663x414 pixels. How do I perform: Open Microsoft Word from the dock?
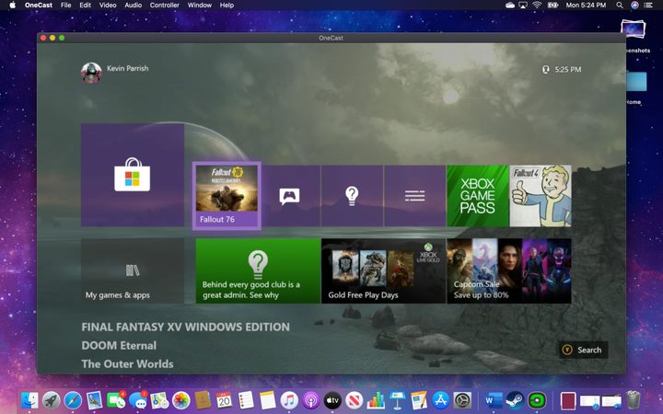pyautogui.click(x=494, y=399)
